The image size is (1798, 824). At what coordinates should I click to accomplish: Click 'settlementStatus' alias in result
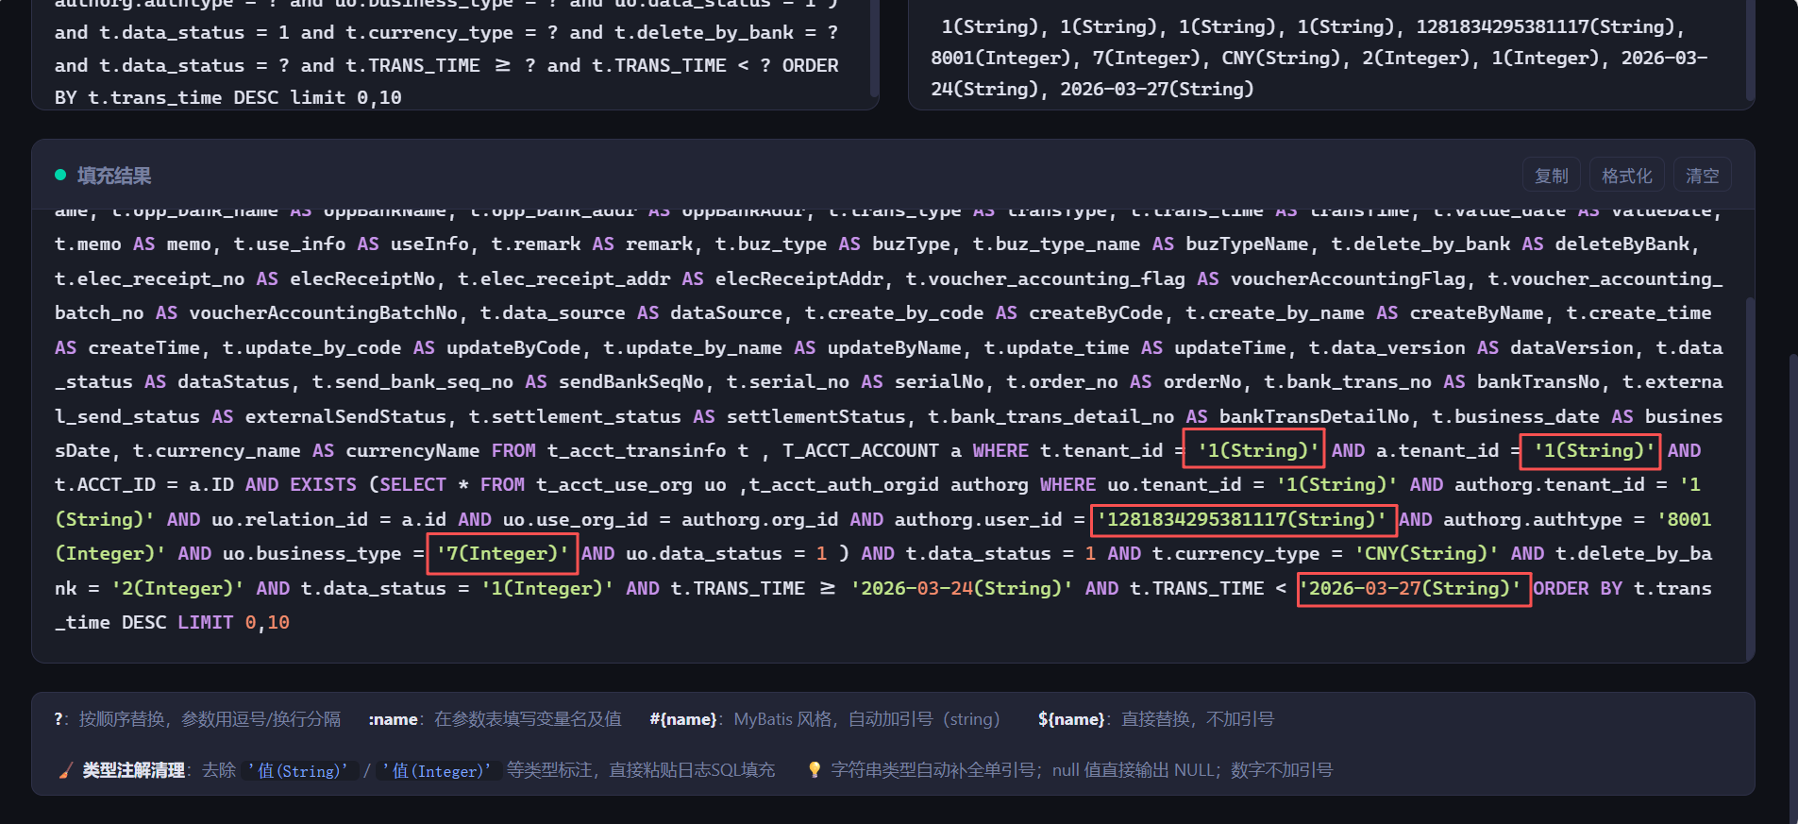pos(815,416)
